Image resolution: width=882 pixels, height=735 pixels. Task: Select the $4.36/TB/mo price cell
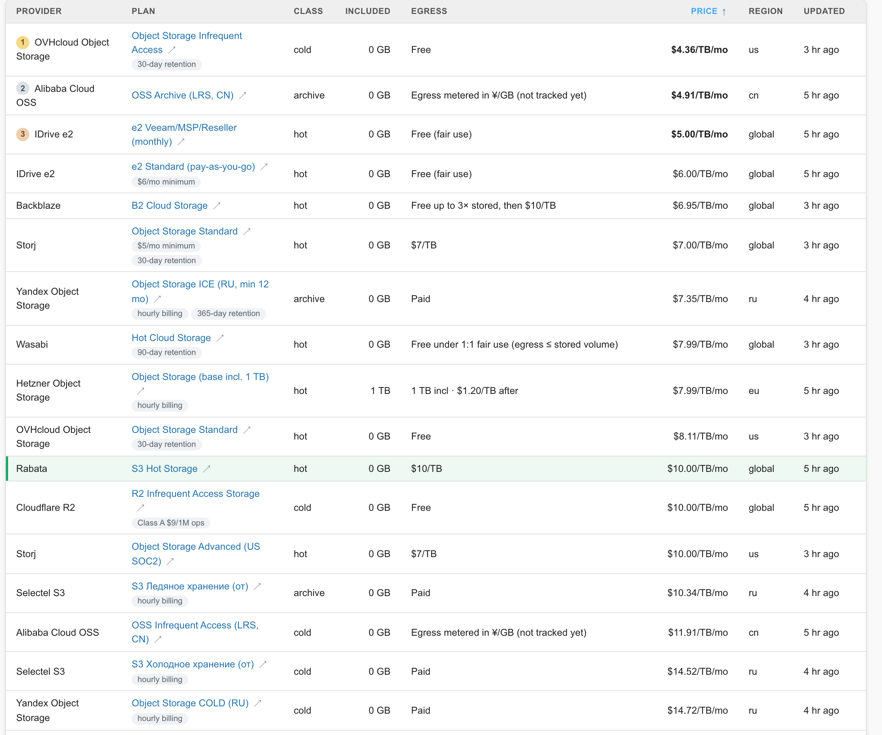[699, 50]
